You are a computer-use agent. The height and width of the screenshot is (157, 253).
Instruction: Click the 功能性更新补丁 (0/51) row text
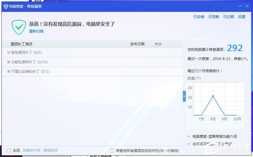(x=30, y=62)
